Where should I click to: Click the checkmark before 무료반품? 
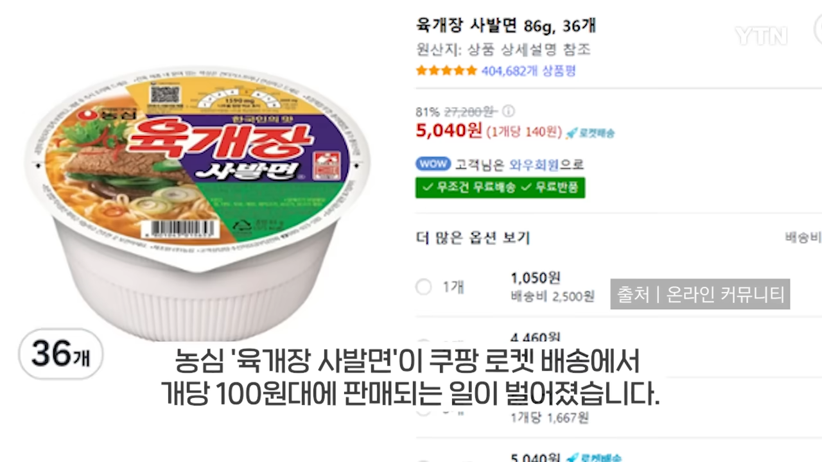point(526,187)
